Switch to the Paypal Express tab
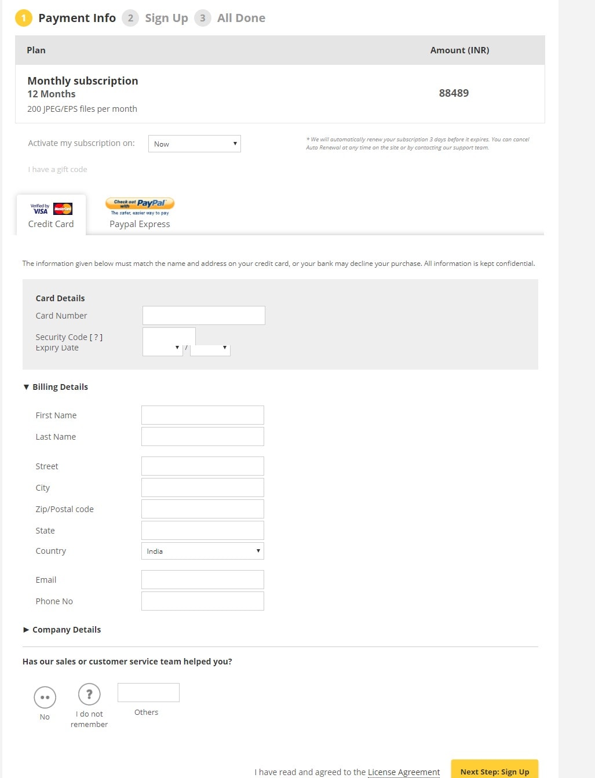The image size is (595, 778). [x=140, y=215]
